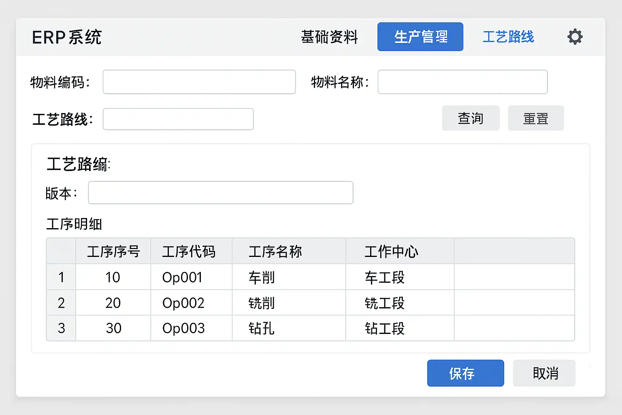The width and height of the screenshot is (622, 415).
Task: Click the 工序序号 column header
Action: tap(113, 251)
